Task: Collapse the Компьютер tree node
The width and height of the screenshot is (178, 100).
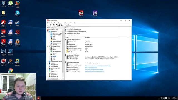Action: point(48,31)
